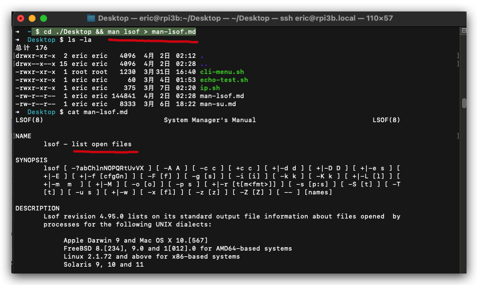Click the command 'cd ./Desktop && man lsof > man-lsof.md'
This screenshot has height=285, width=478.
pos(119,32)
